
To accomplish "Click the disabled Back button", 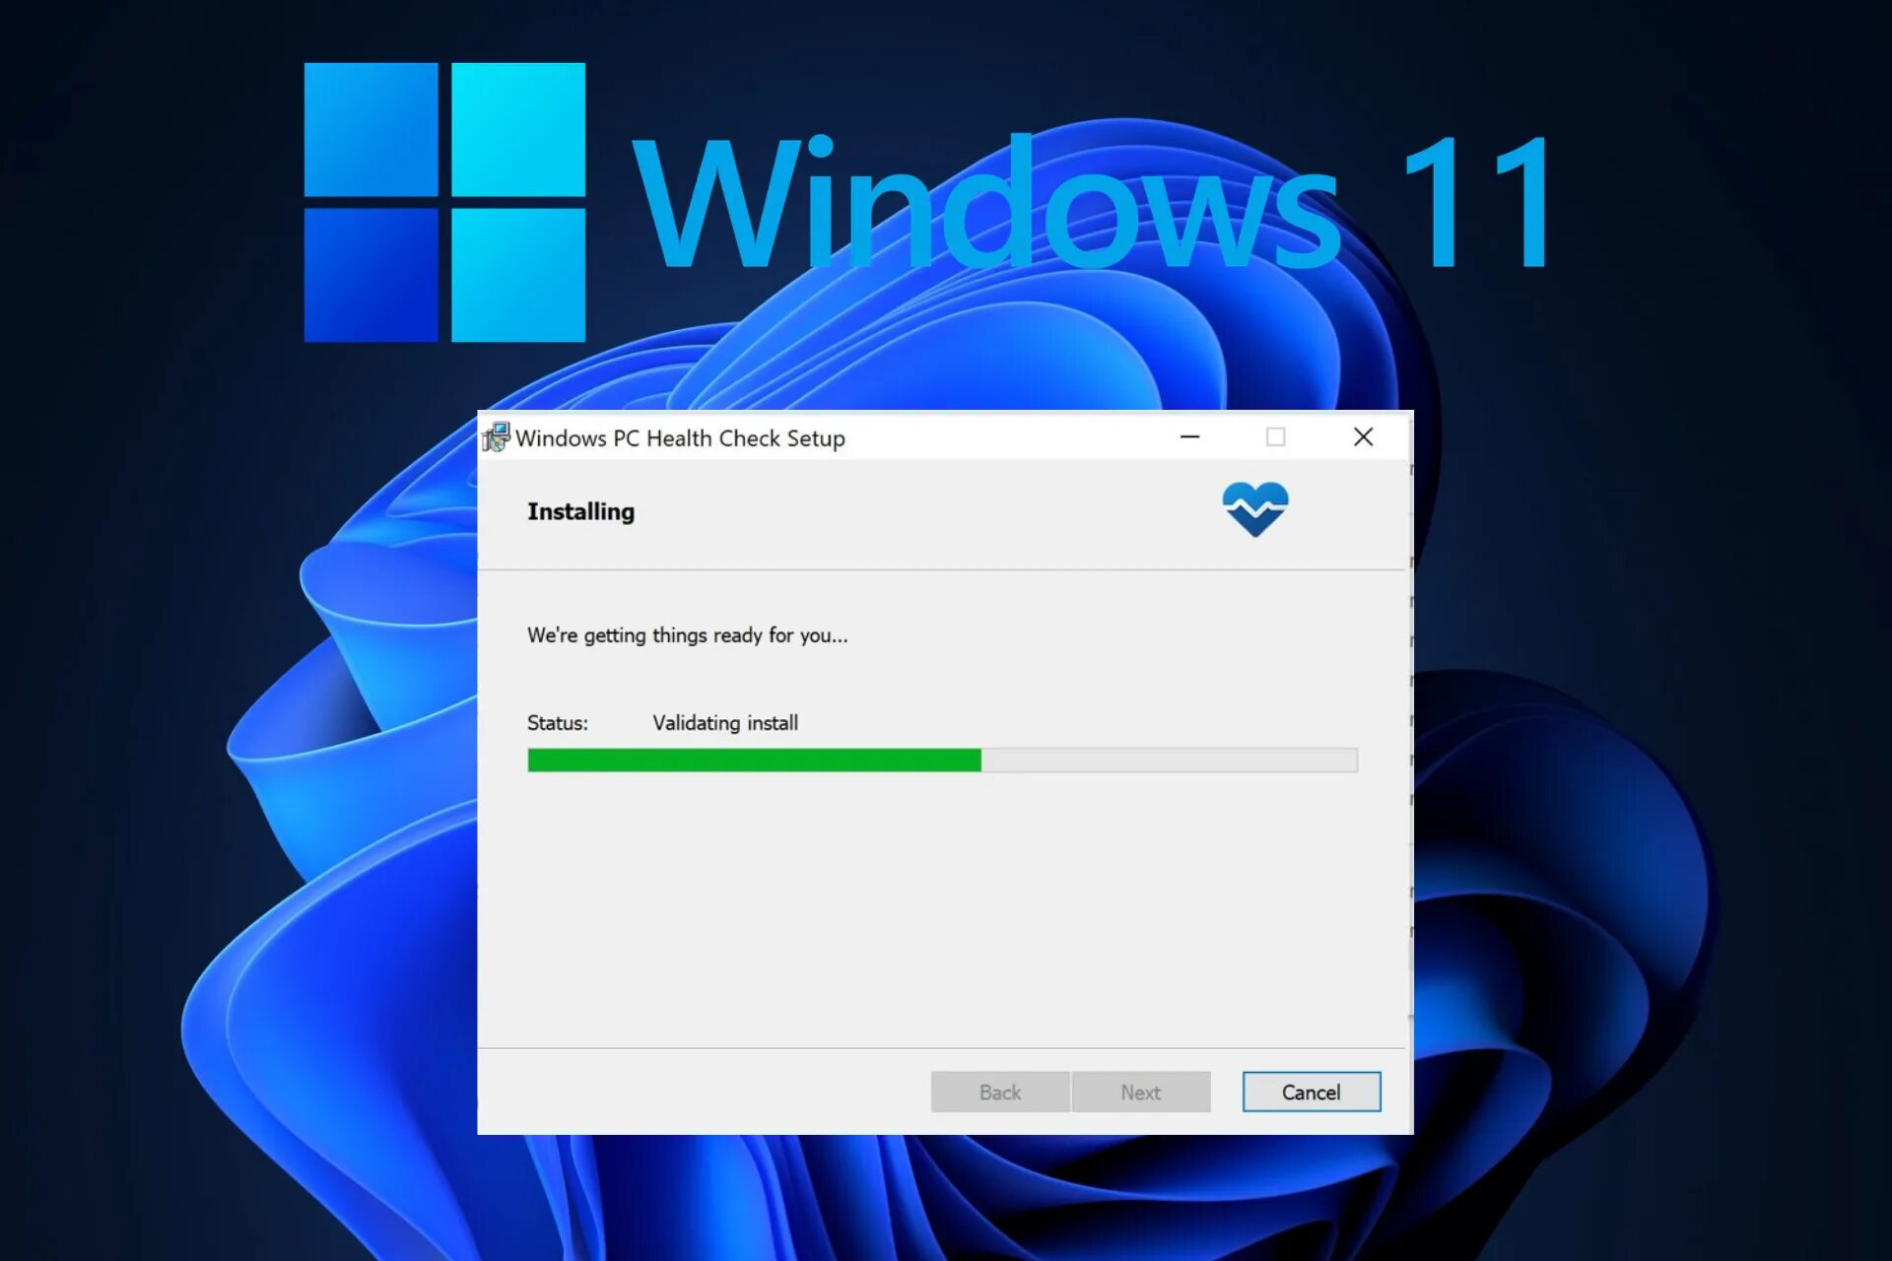I will coord(1000,1092).
